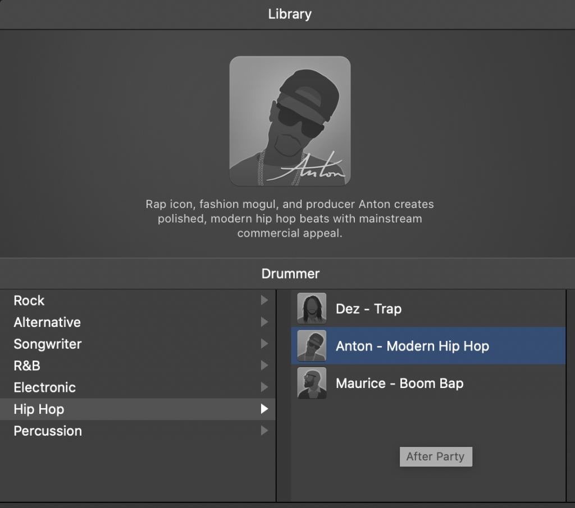The image size is (575, 508).
Task: Expand the Rock genre arrow
Action: pos(264,301)
